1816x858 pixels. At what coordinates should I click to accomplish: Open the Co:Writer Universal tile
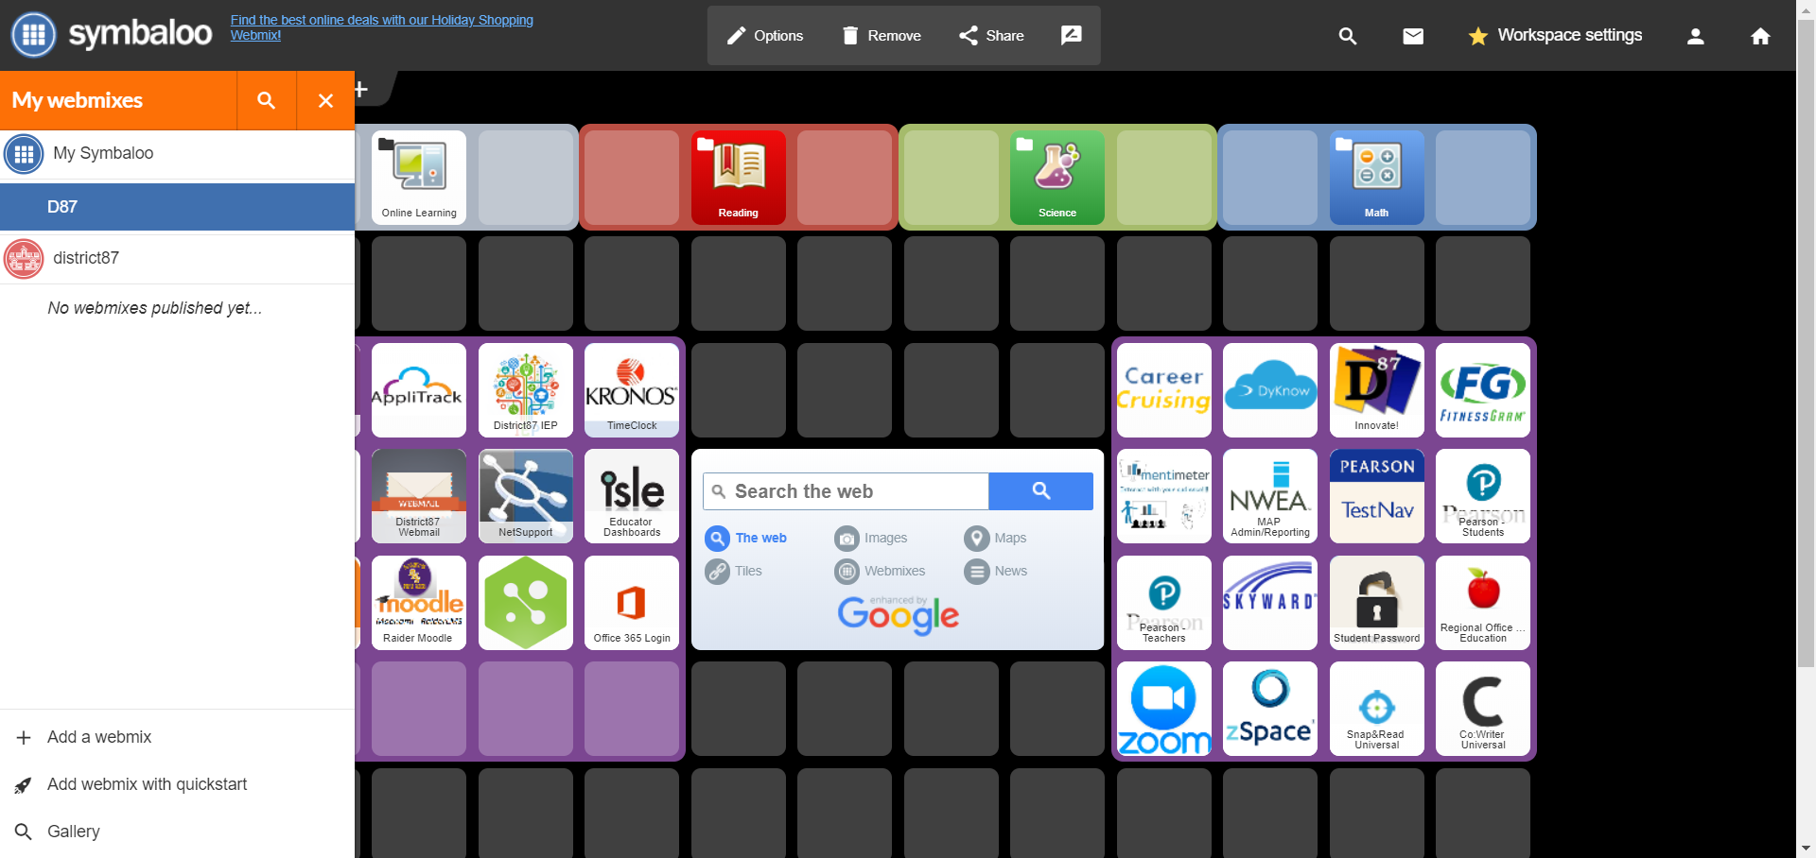pos(1483,709)
